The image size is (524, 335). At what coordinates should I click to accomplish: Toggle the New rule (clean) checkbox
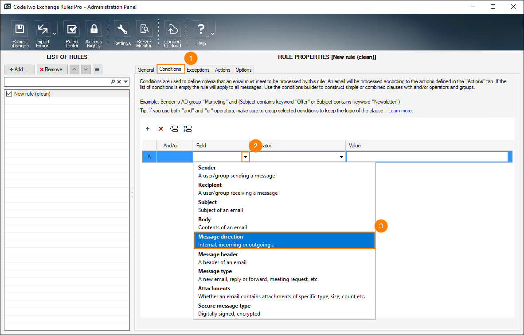[9, 94]
